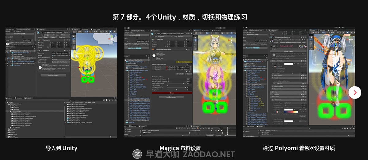
Task: Switch to Asset Store tab in 导入到 Unity screenshot
Action: [x=95, y=29]
